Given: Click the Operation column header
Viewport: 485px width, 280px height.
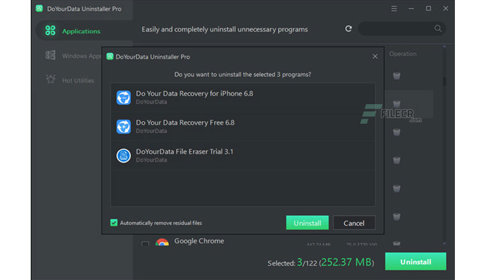Looking at the screenshot, I should 403,54.
